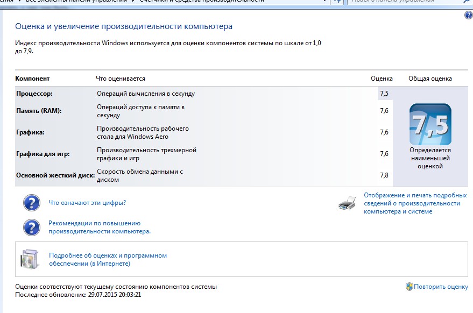Select the 'Память (RAM):' row label

39,111
